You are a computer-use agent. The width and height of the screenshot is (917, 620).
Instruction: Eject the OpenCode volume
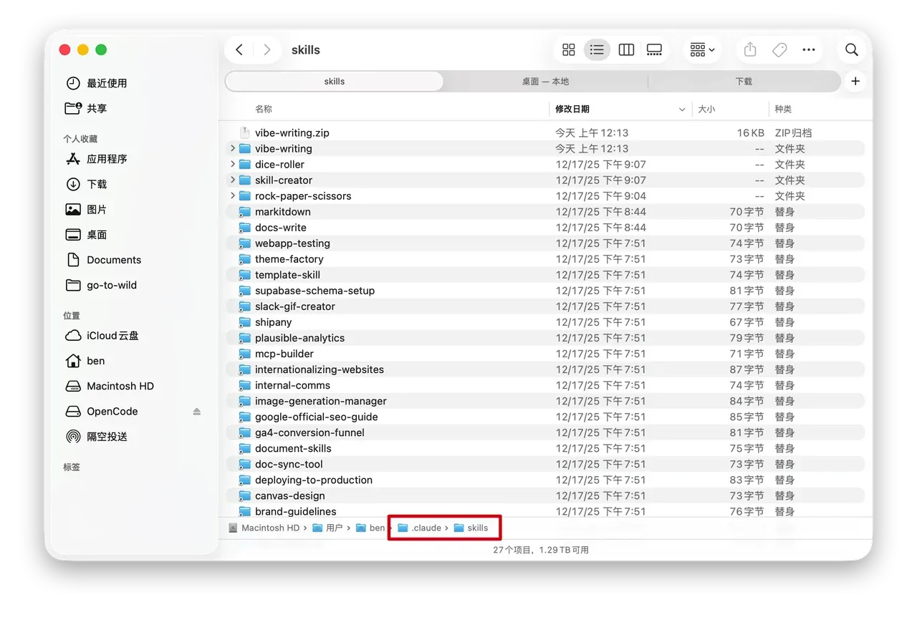click(x=197, y=412)
